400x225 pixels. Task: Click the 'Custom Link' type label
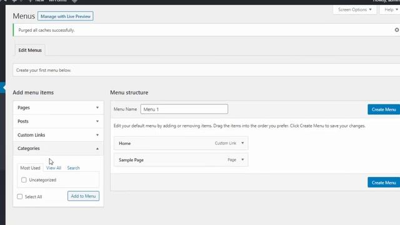tap(226, 143)
